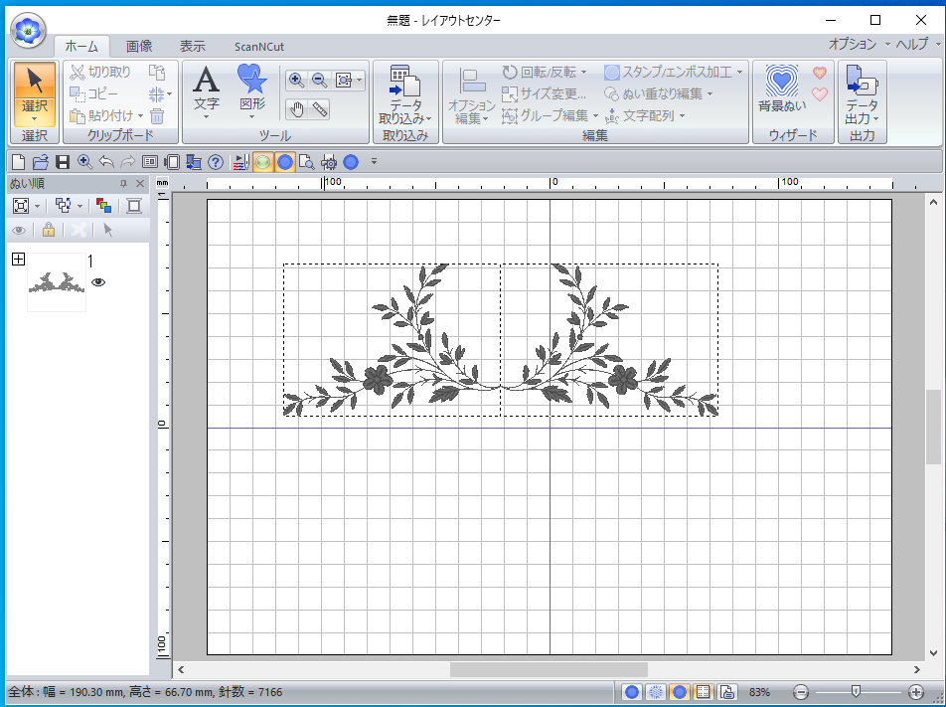Click the save floppy disk icon
Image resolution: width=946 pixels, height=707 pixels.
[63, 162]
